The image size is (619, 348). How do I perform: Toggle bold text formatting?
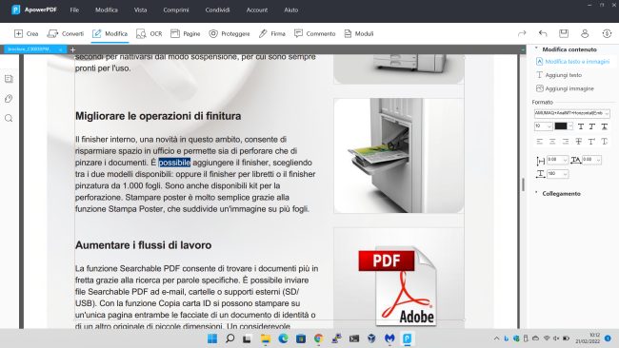pos(581,126)
